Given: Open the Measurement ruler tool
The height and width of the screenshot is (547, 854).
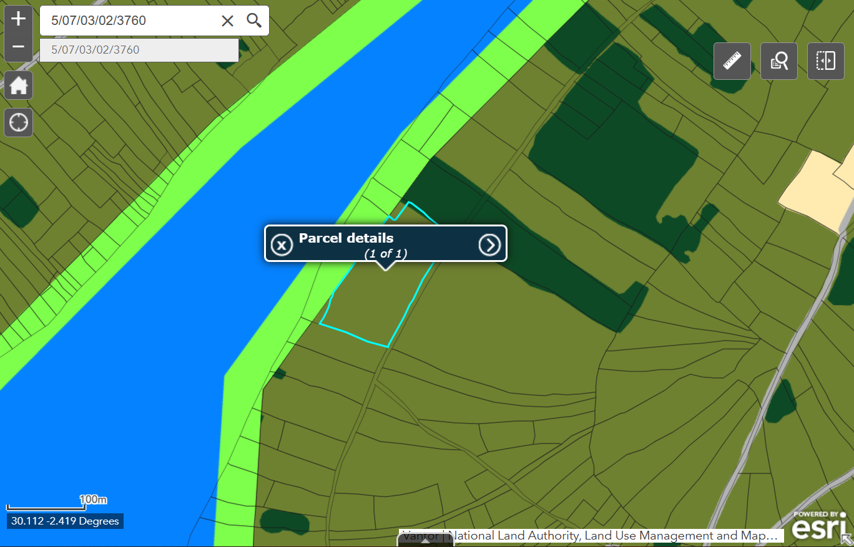Looking at the screenshot, I should (732, 61).
